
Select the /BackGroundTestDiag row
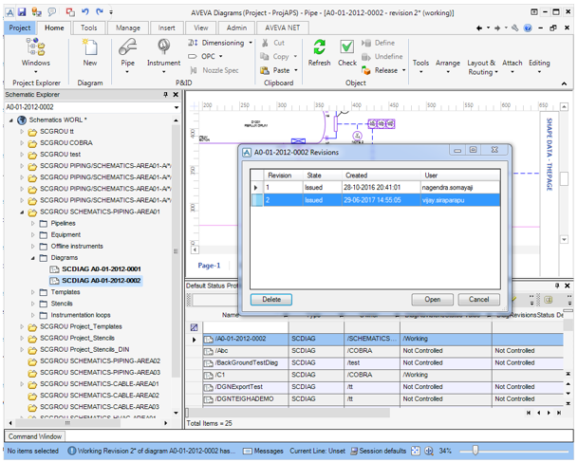[x=383, y=363]
